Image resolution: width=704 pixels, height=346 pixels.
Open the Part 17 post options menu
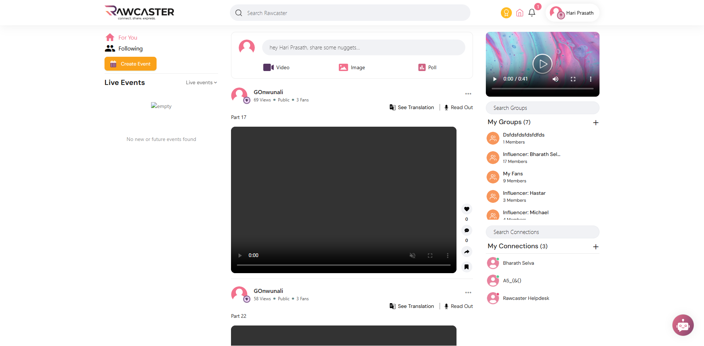pos(468,94)
